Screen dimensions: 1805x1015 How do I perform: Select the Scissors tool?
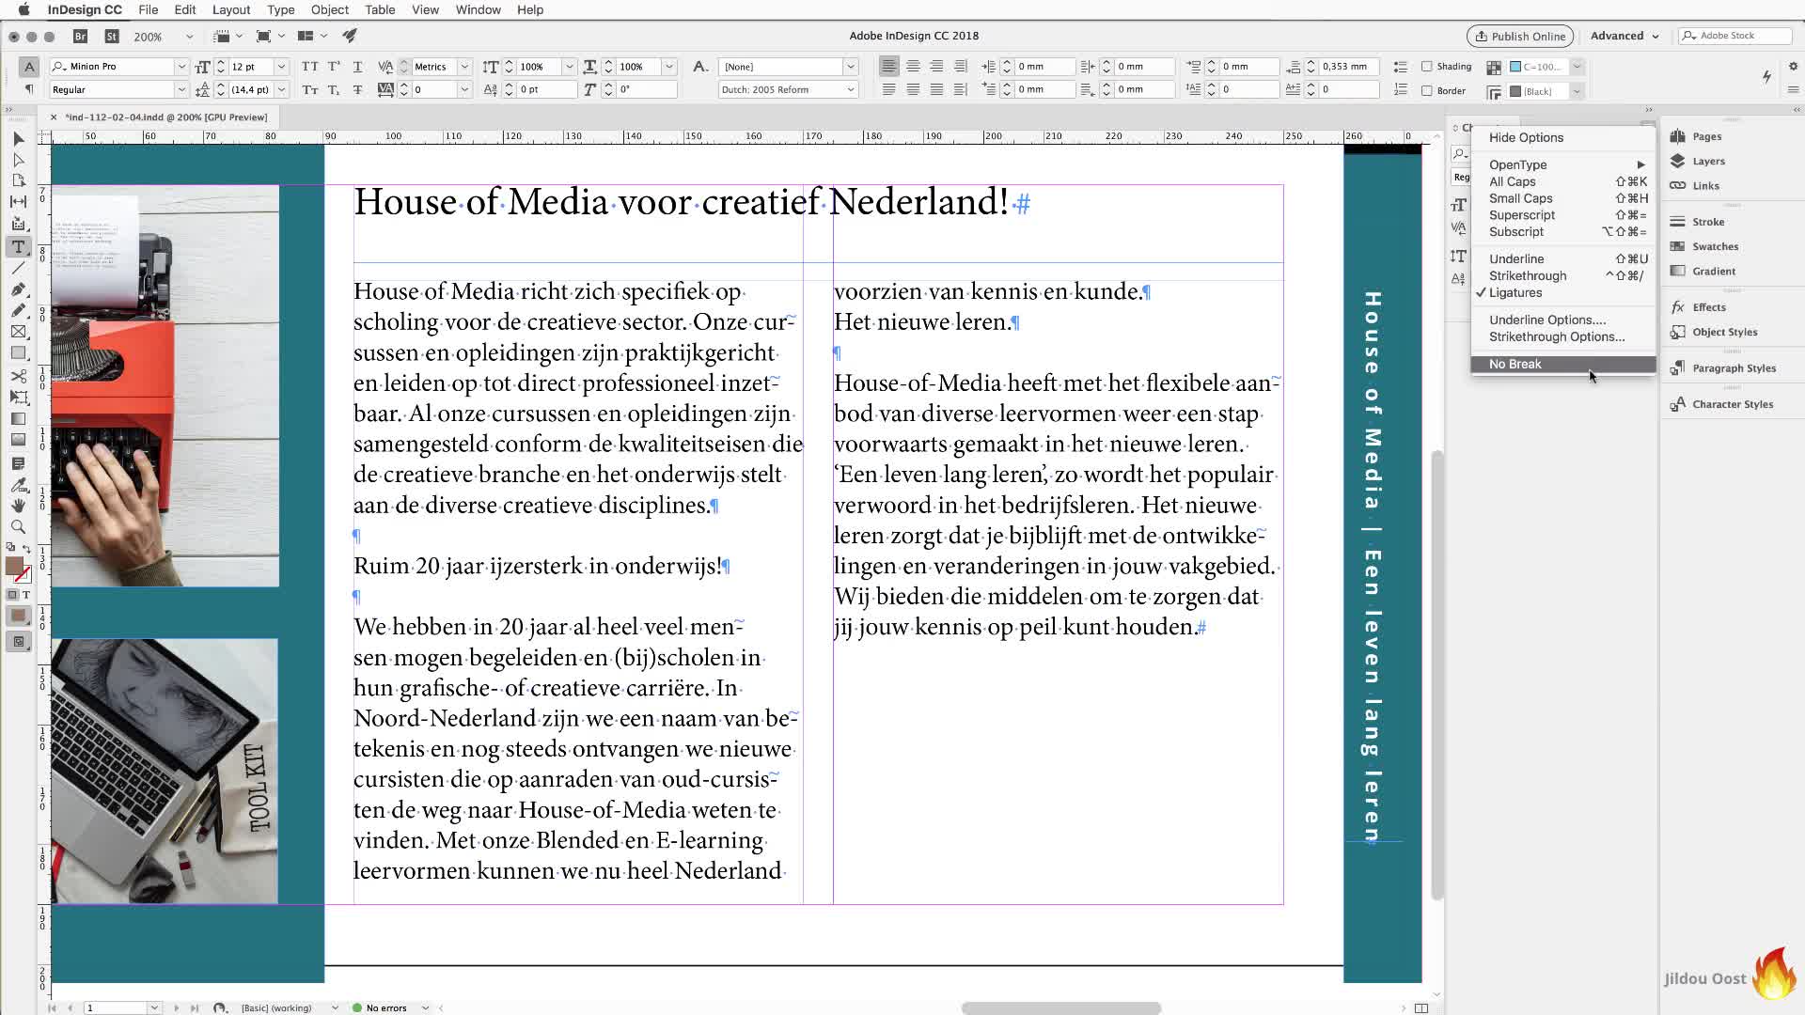point(18,376)
